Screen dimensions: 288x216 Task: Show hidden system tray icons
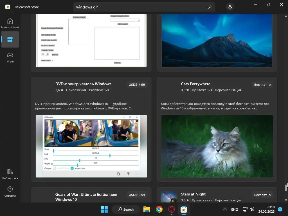coord(225,209)
